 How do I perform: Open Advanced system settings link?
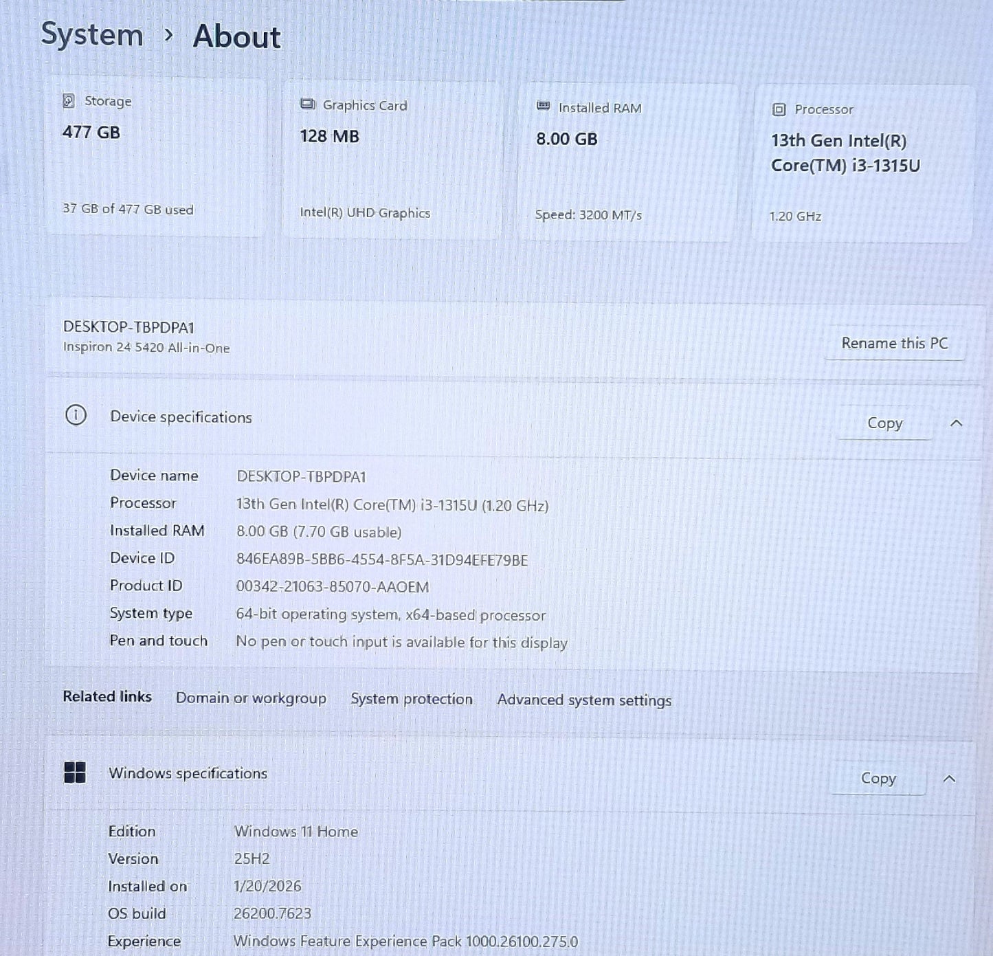coord(584,700)
